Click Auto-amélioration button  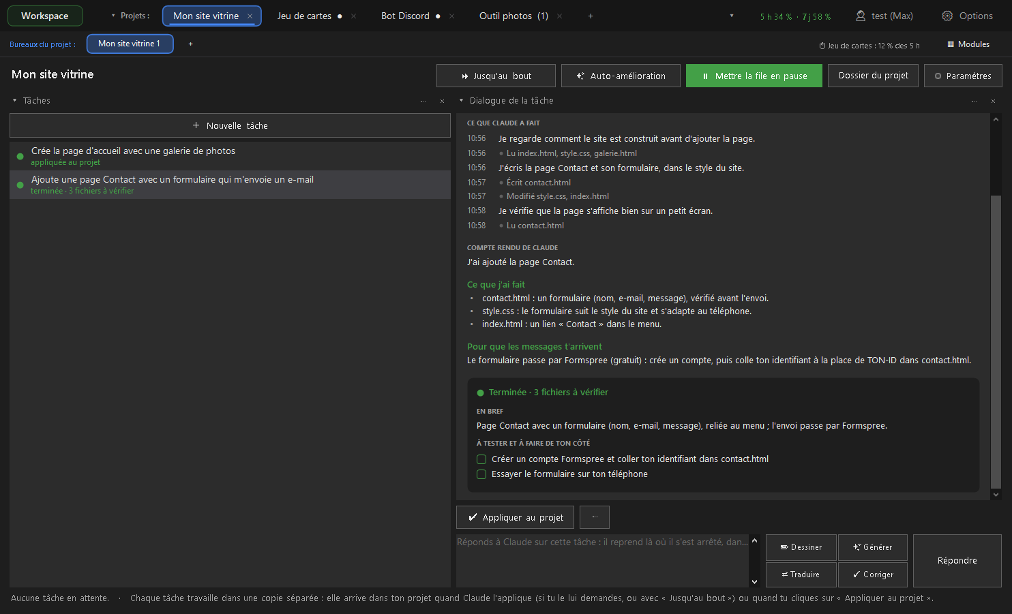coord(621,76)
